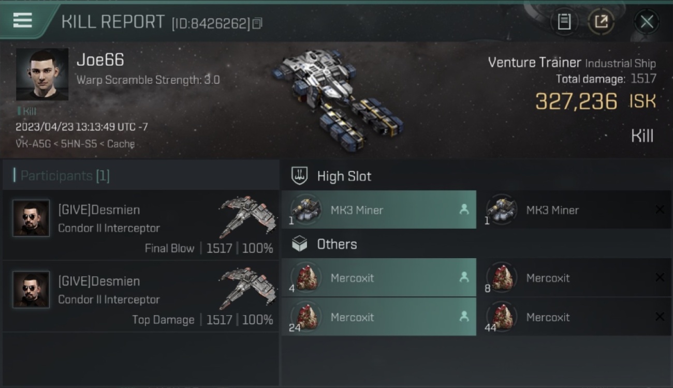The image size is (673, 388).
Task: Collapse the High Slot section header
Action: (x=476, y=176)
